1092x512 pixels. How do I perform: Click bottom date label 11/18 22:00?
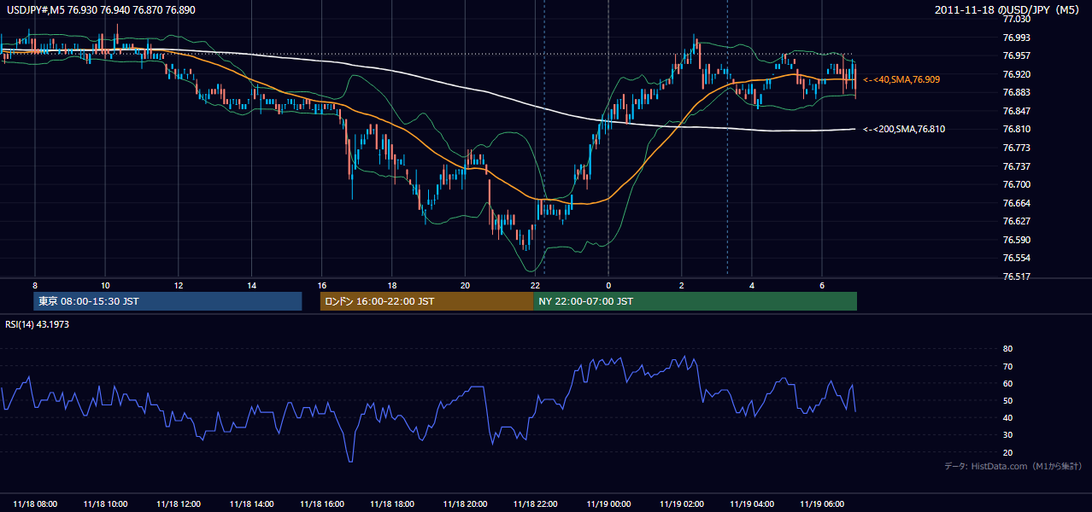pyautogui.click(x=535, y=503)
